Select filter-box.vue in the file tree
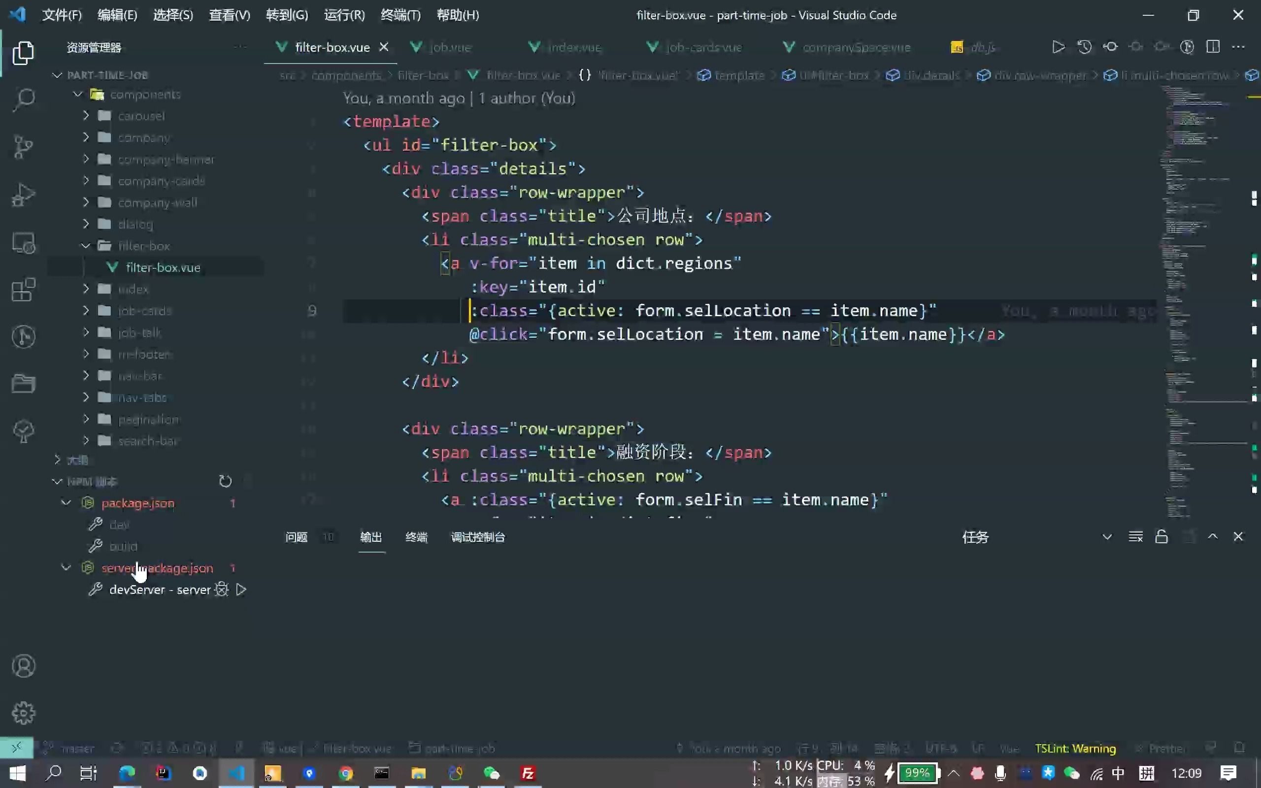This screenshot has width=1261, height=788. pyautogui.click(x=163, y=267)
